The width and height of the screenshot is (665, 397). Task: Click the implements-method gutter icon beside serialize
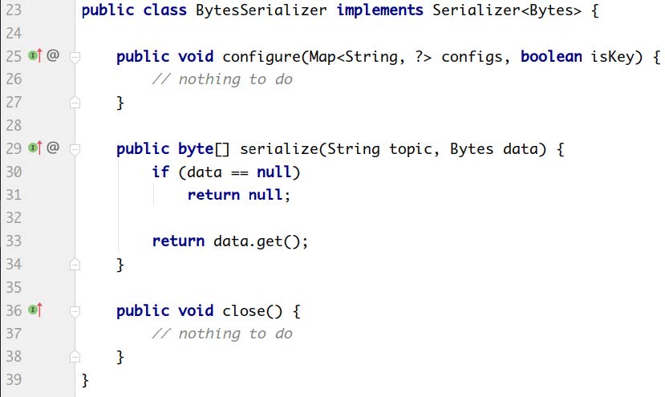tap(34, 148)
